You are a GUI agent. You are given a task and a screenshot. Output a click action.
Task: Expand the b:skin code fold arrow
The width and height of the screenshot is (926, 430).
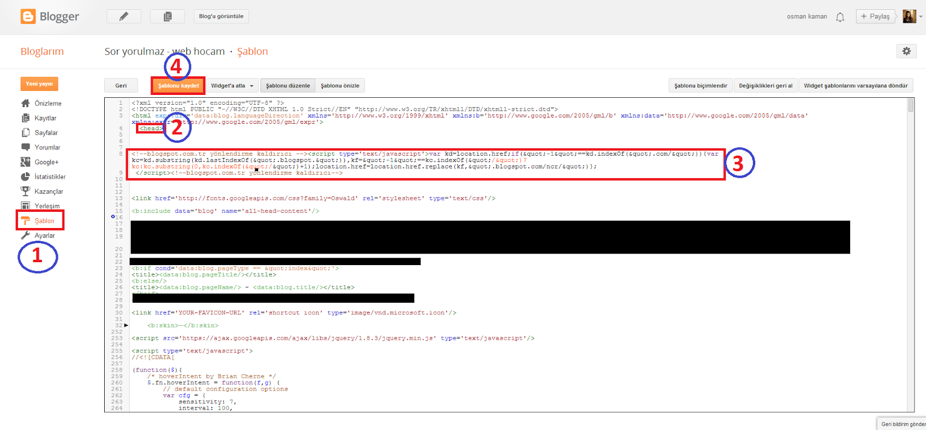pyautogui.click(x=126, y=325)
